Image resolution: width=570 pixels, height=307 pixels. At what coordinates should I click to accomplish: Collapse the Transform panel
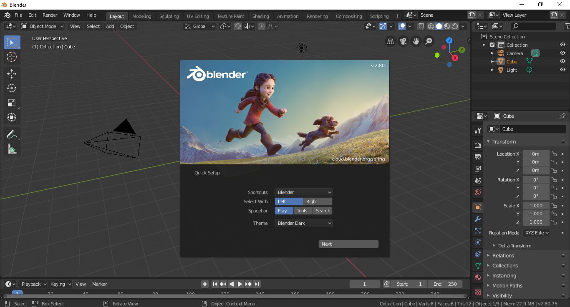[504, 142]
